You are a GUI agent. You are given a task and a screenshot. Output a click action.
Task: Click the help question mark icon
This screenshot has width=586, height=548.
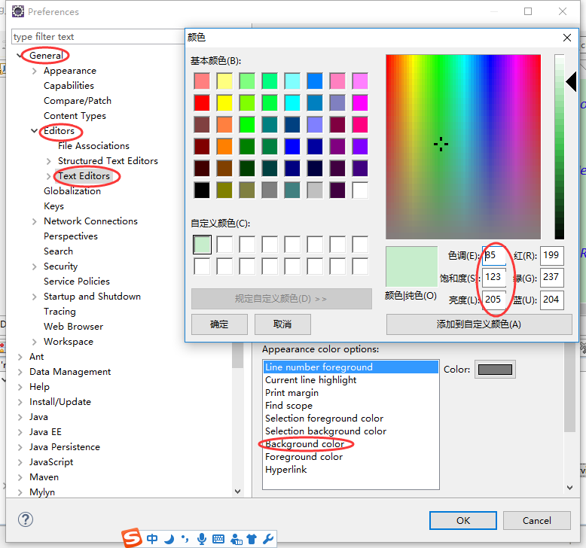click(26, 519)
